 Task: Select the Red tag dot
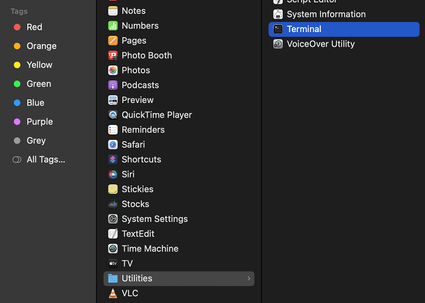point(17,27)
